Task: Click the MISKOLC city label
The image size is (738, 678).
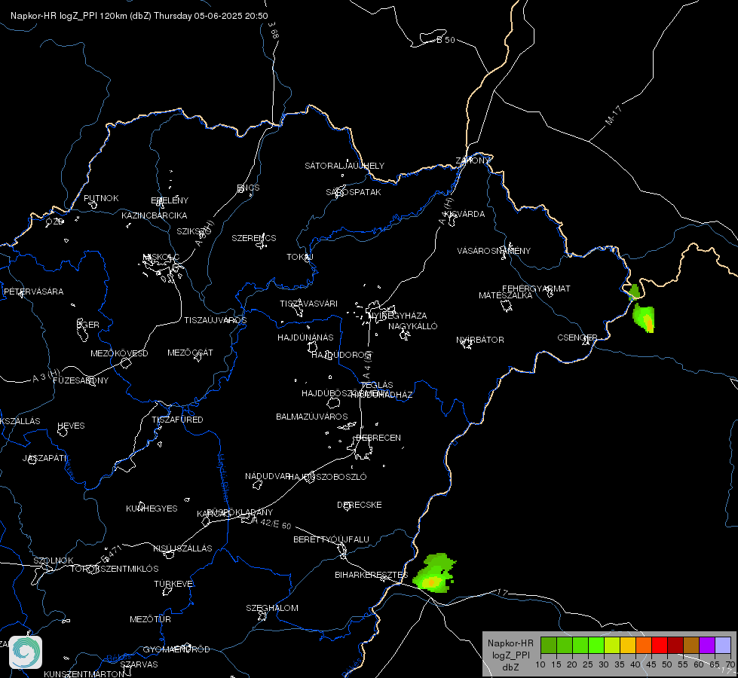Action: click(x=161, y=257)
